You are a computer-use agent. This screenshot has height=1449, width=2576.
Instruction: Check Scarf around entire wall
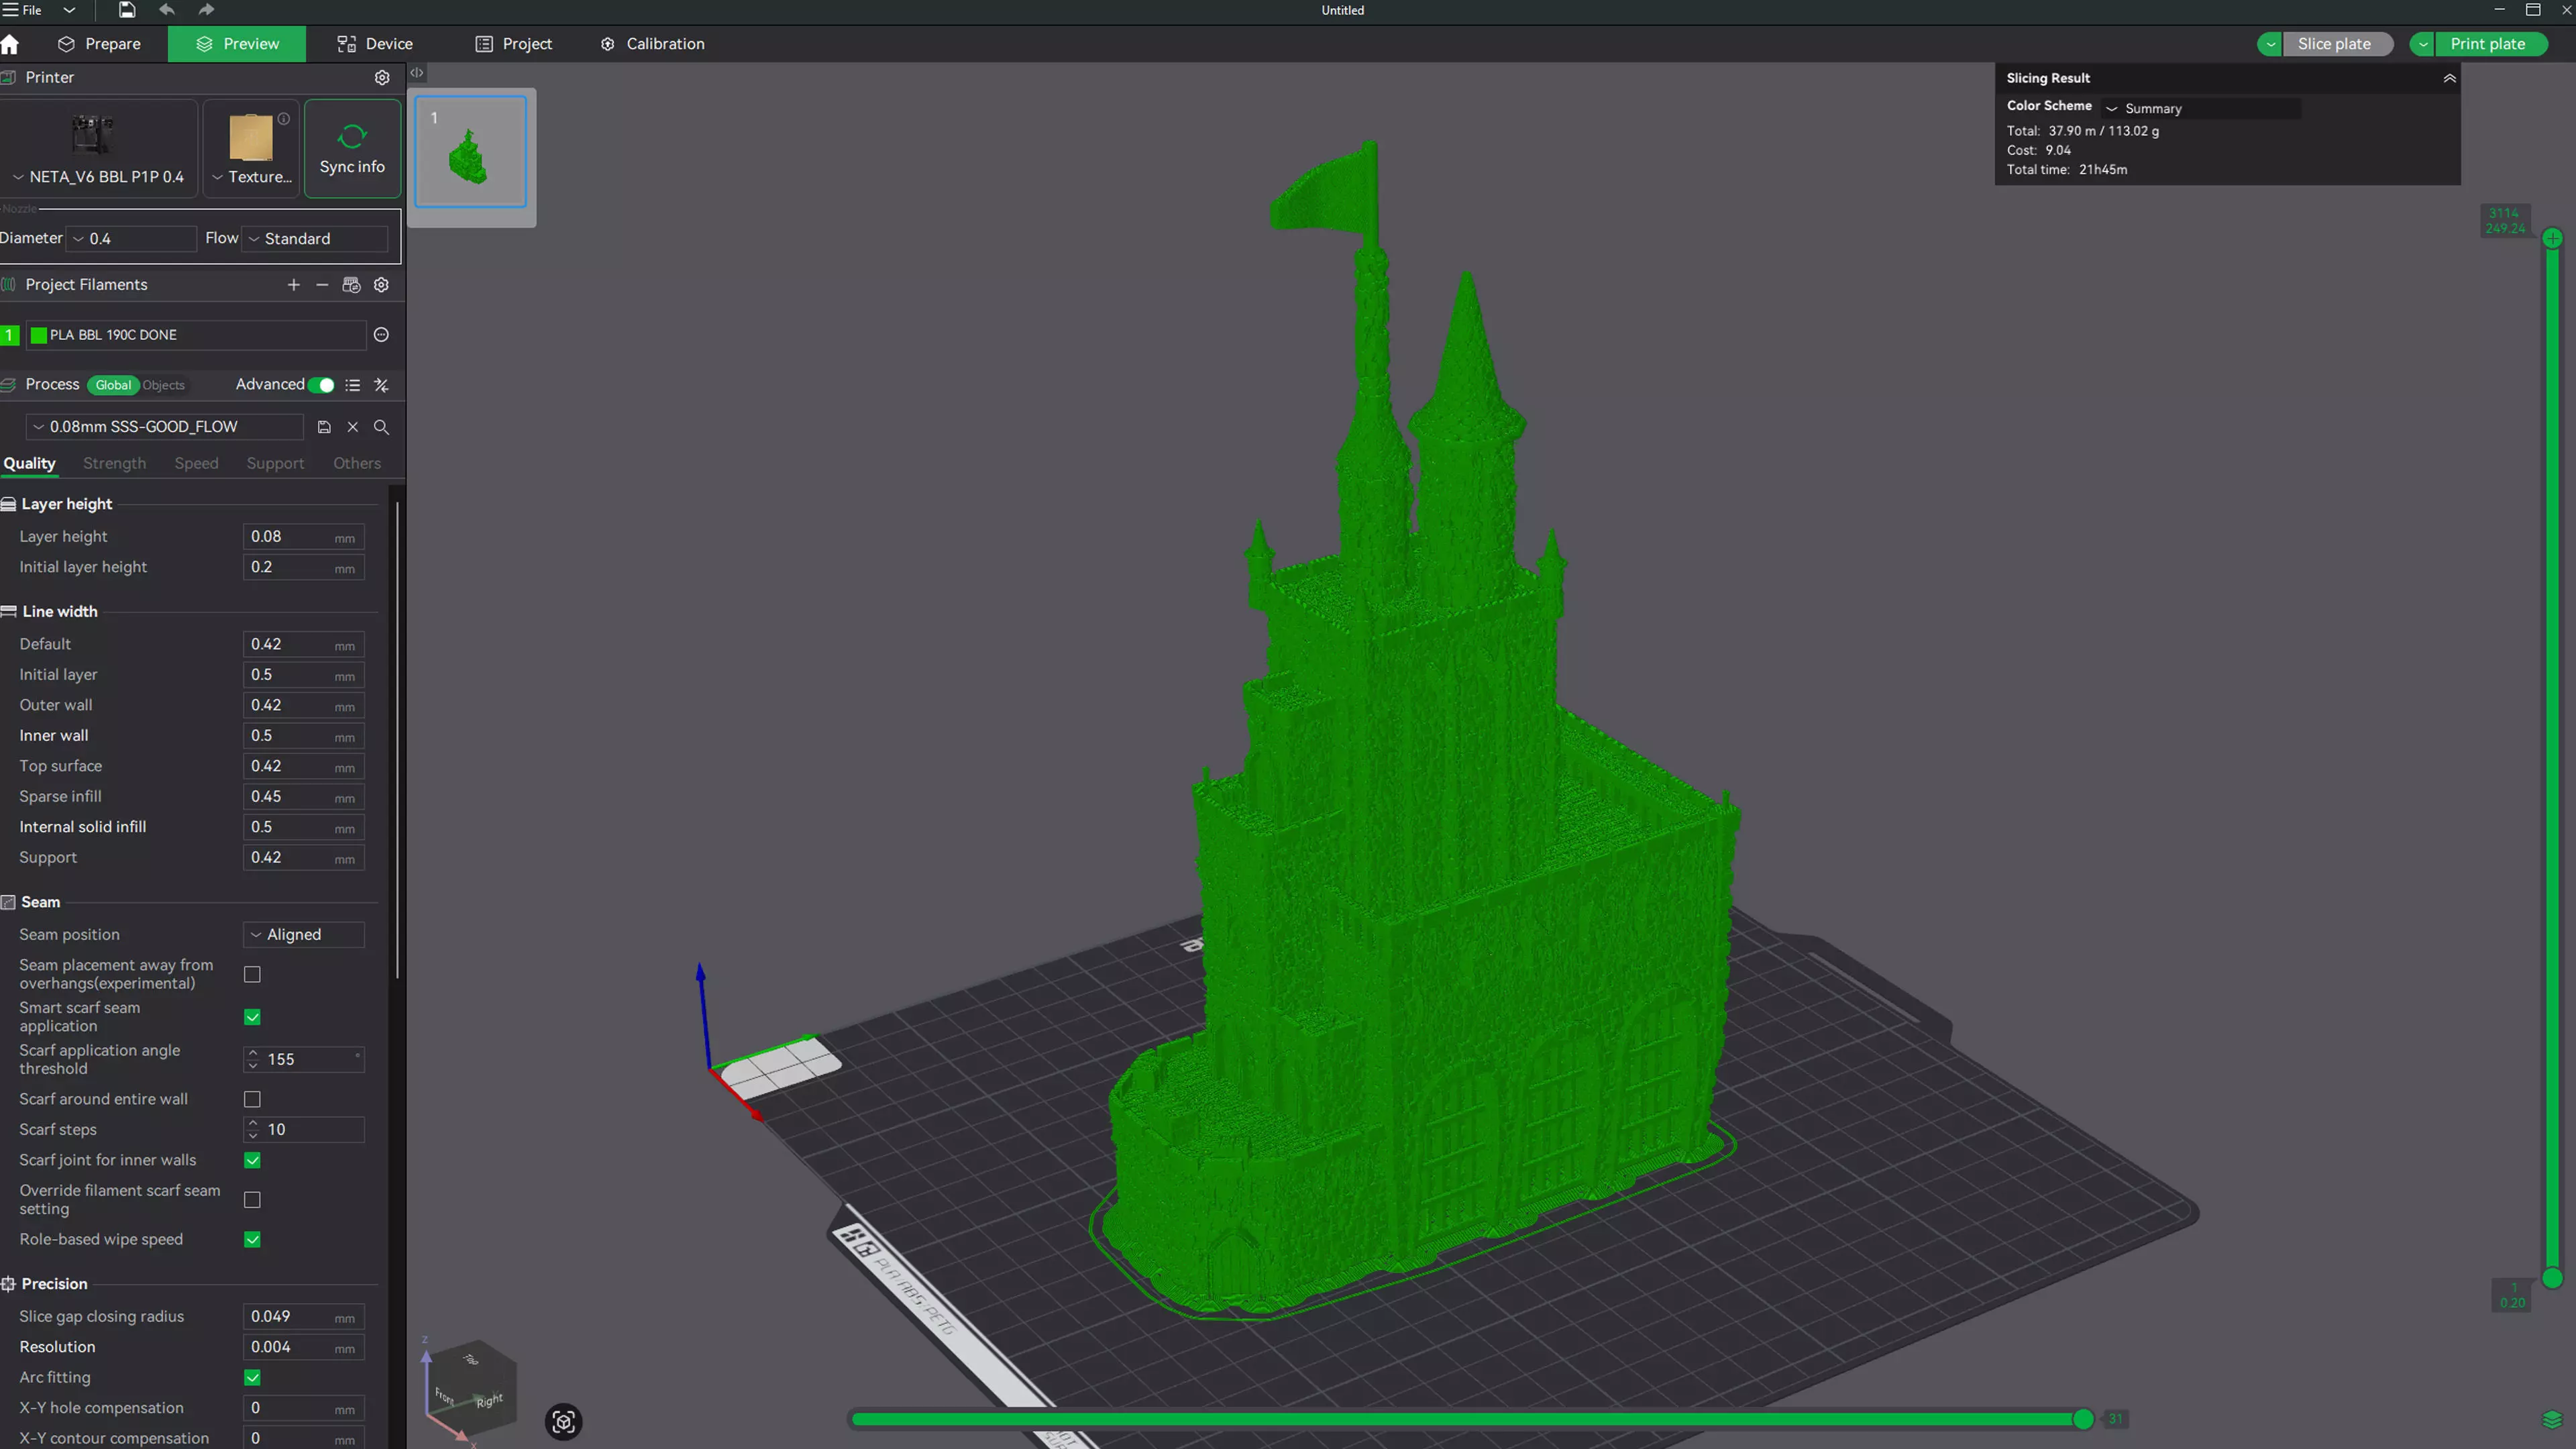[252, 1099]
